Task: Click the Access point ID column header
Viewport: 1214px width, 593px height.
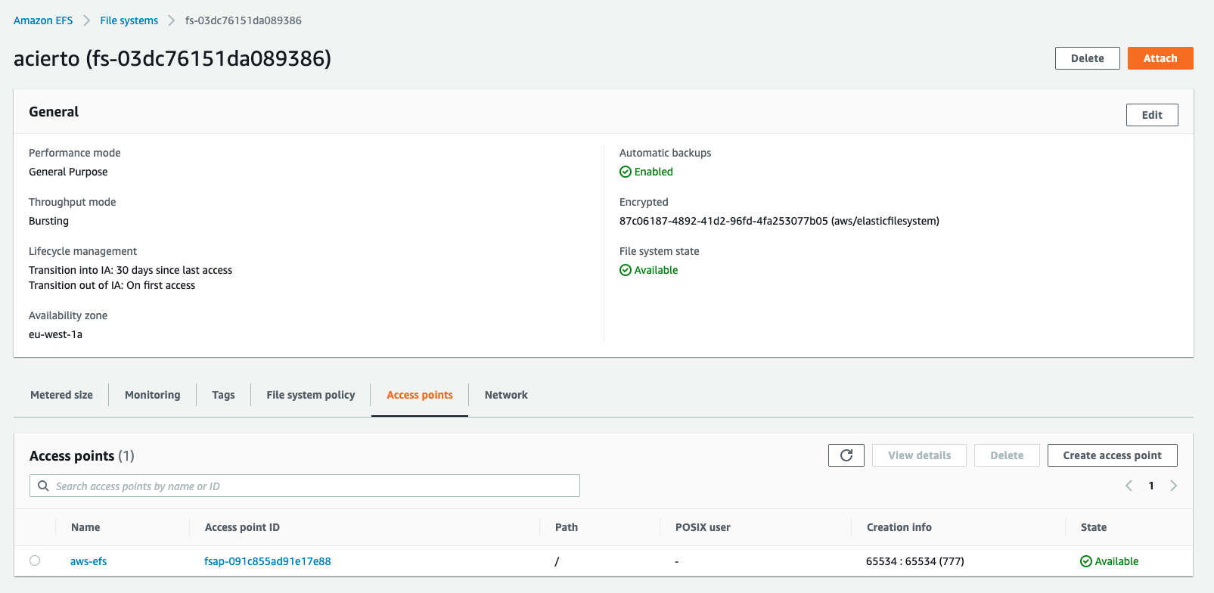Action: pyautogui.click(x=242, y=527)
